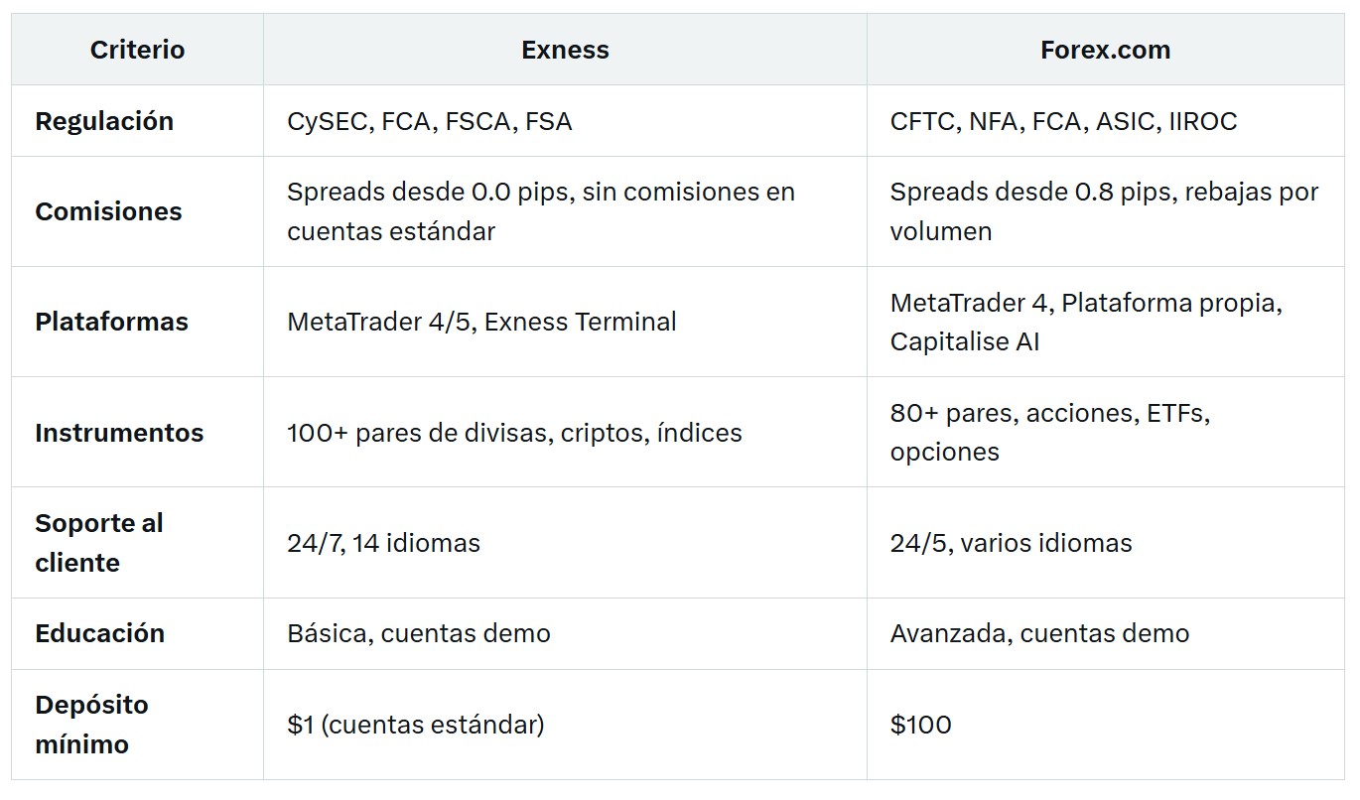The height and width of the screenshot is (800, 1360).
Task: Select the Regulación row label
Action: click(x=104, y=121)
